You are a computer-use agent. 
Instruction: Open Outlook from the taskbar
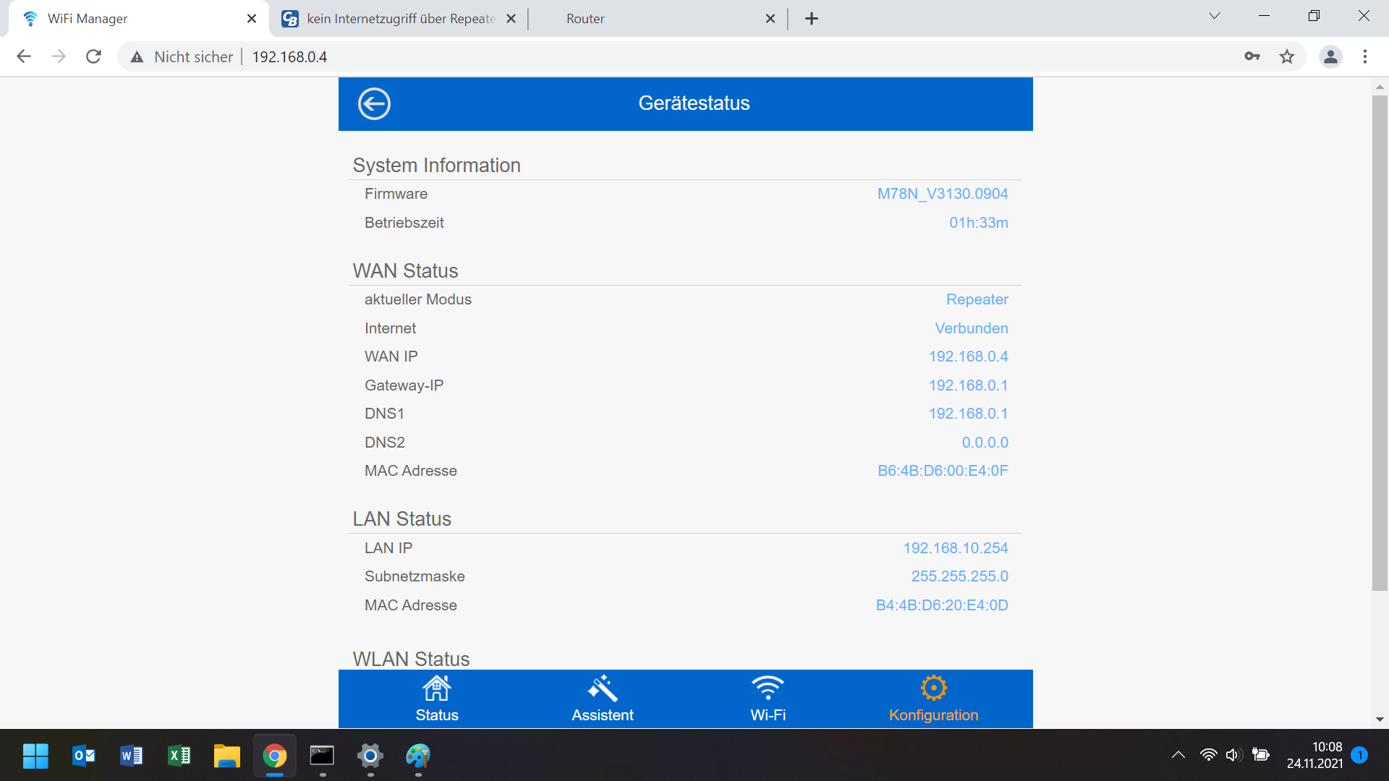pos(84,756)
